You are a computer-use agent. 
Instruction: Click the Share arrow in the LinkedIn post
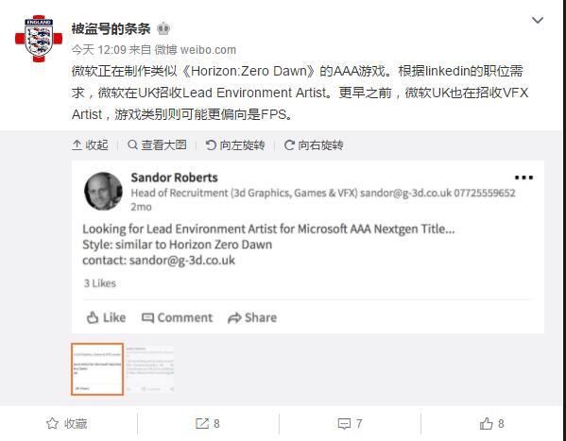point(234,318)
